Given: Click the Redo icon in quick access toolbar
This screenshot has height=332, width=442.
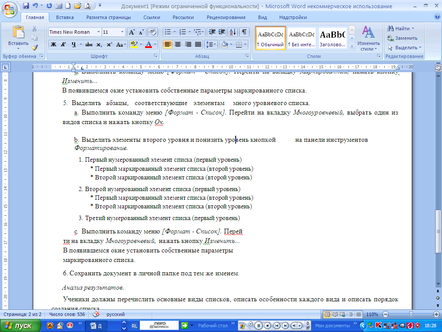Looking at the screenshot, I should pos(49,6).
